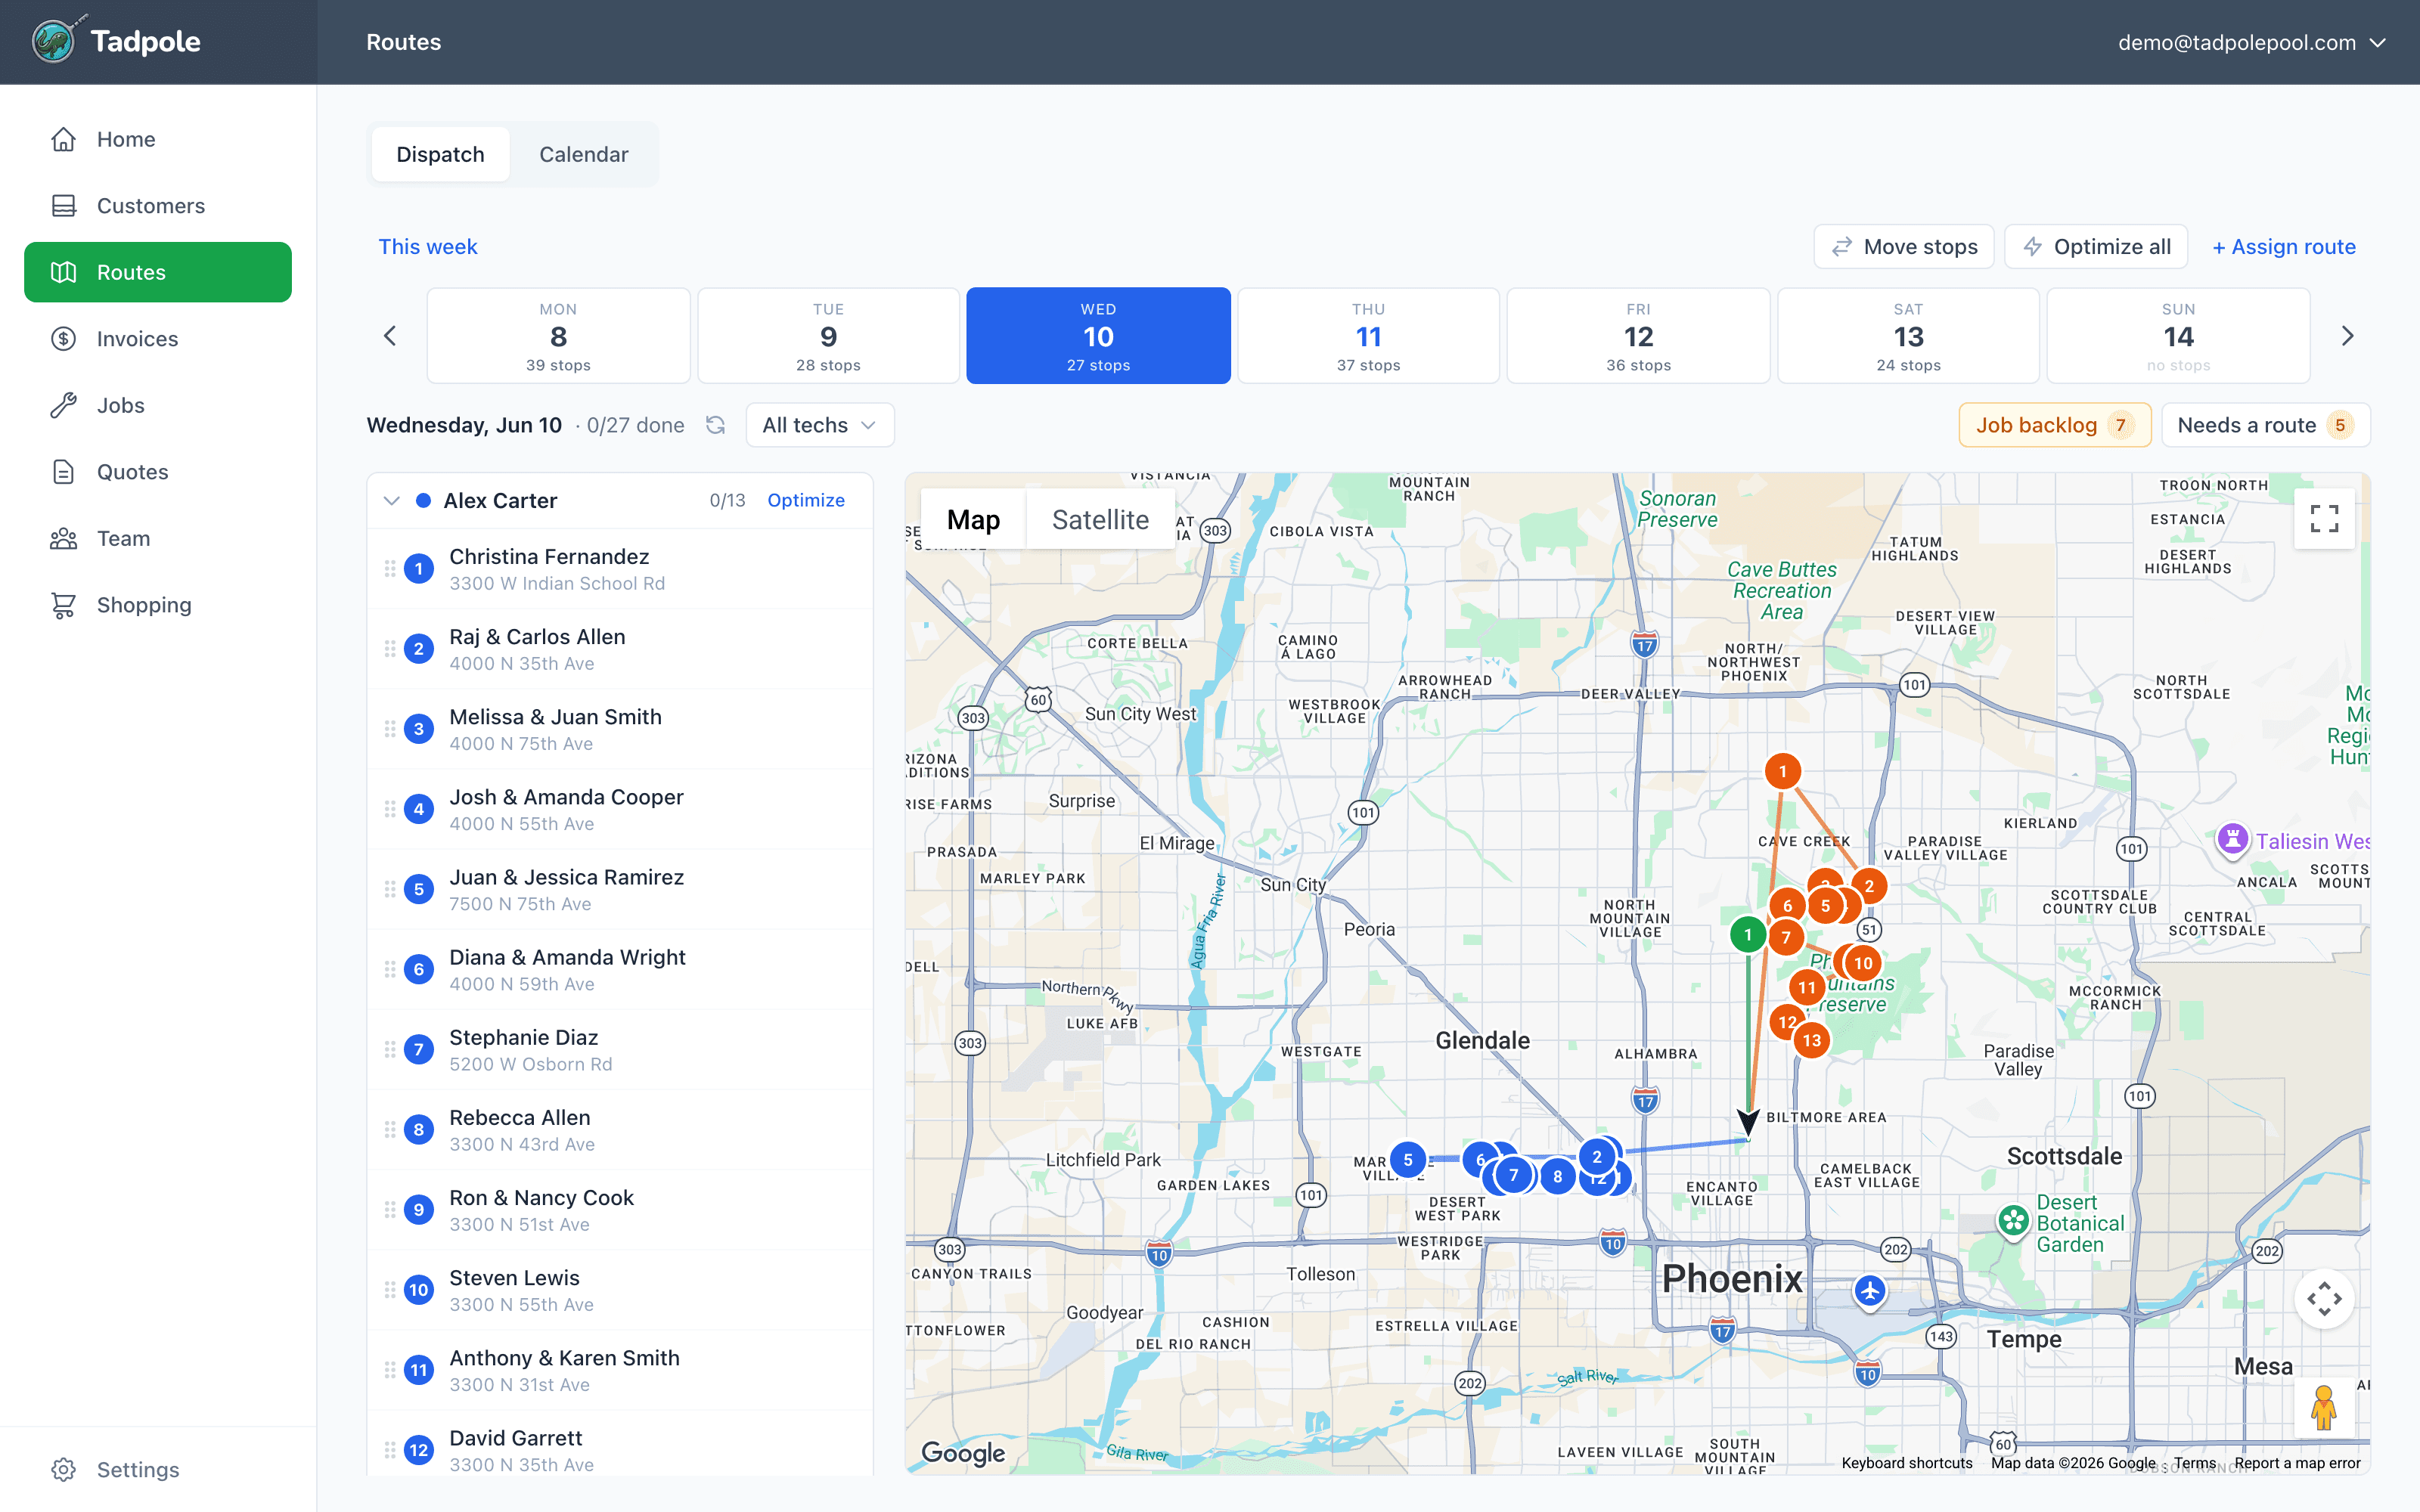Select Rebecca Allen stop

[x=620, y=1130]
